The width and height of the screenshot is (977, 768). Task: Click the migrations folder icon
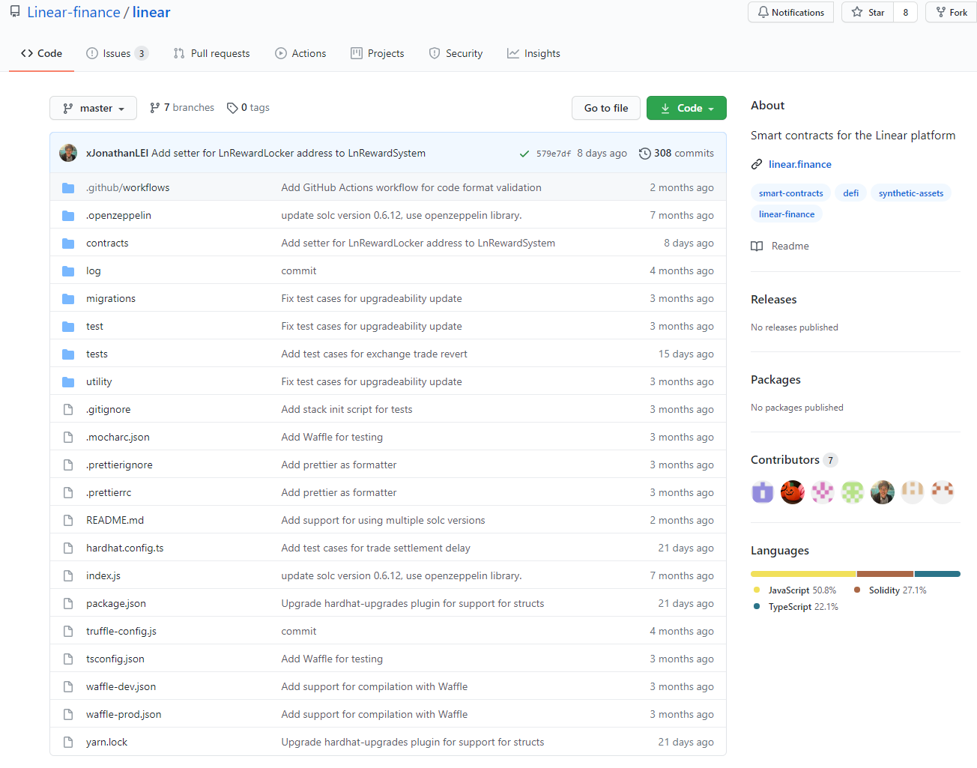click(68, 298)
